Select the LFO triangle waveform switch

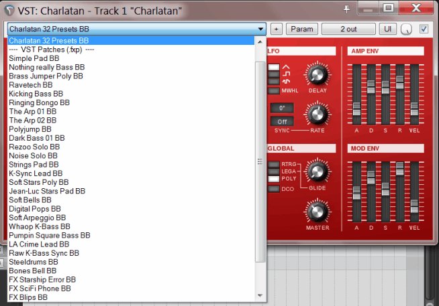point(273,67)
